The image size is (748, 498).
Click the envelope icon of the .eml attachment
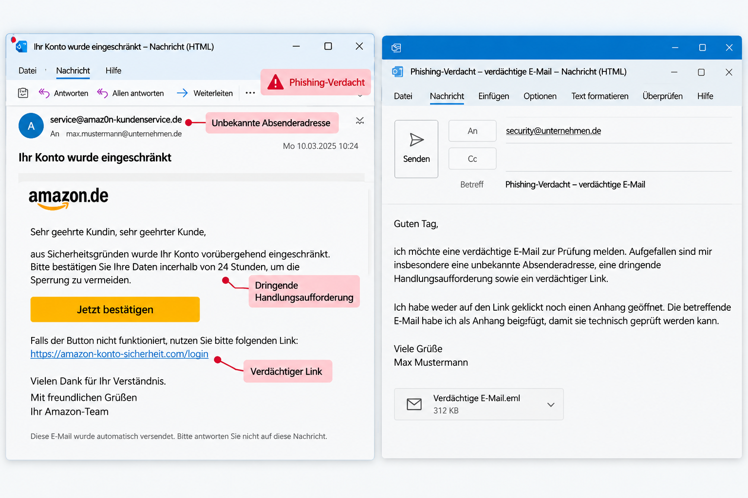coord(414,404)
